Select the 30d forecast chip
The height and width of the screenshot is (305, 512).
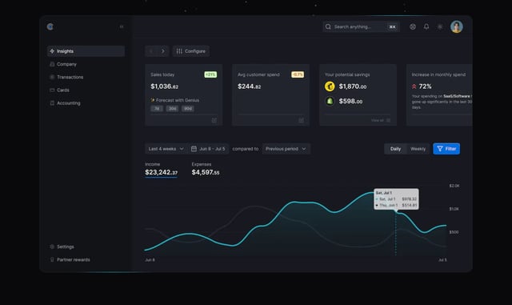[x=172, y=109]
